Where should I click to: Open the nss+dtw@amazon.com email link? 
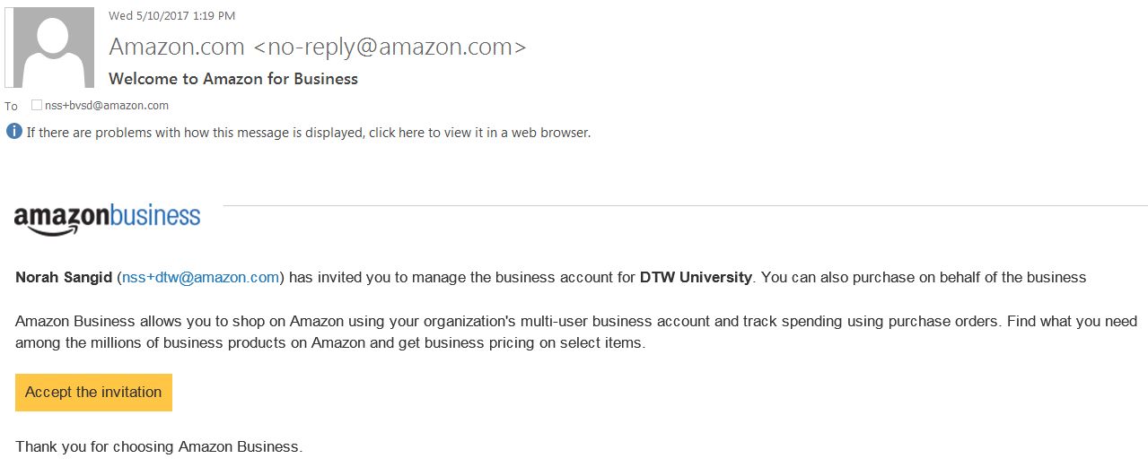(x=200, y=278)
